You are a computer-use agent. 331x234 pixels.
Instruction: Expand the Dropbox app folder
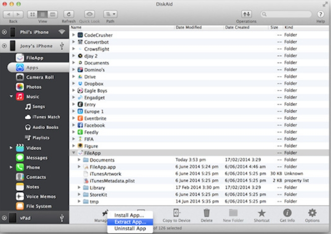coord(73,83)
